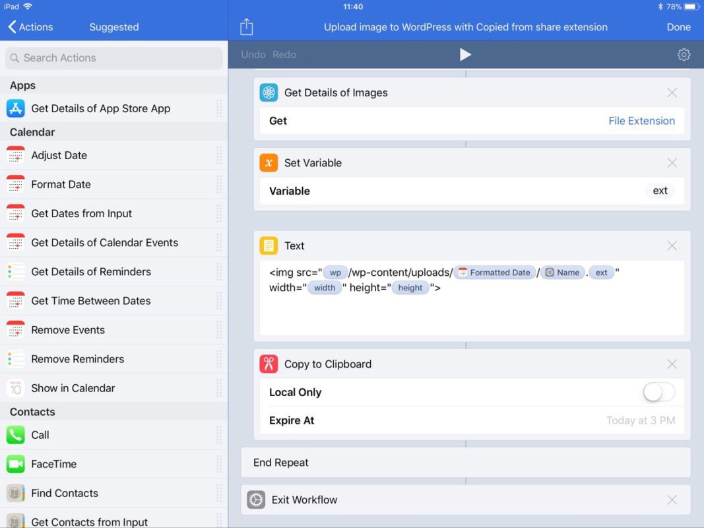Focus the Search Actions field
The width and height of the screenshot is (704, 528).
(x=114, y=58)
